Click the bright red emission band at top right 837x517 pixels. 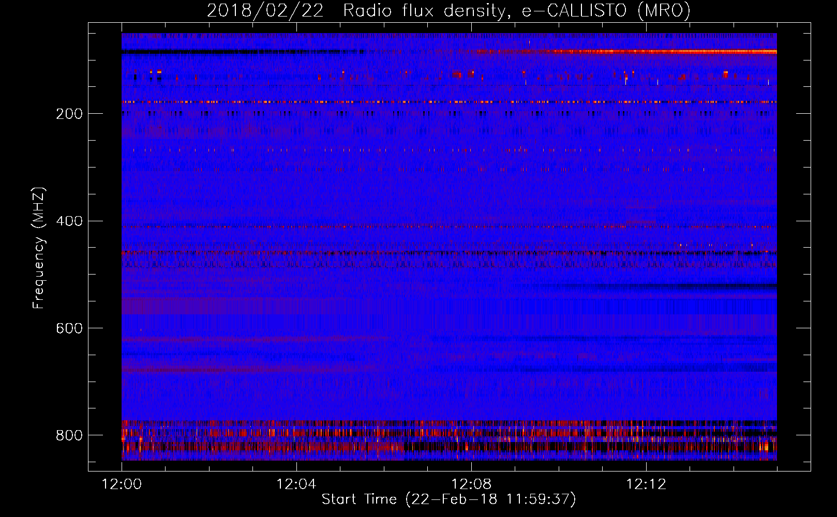click(665, 52)
